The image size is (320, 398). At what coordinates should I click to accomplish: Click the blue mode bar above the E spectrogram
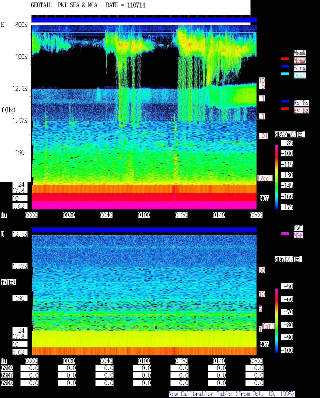(144, 20)
